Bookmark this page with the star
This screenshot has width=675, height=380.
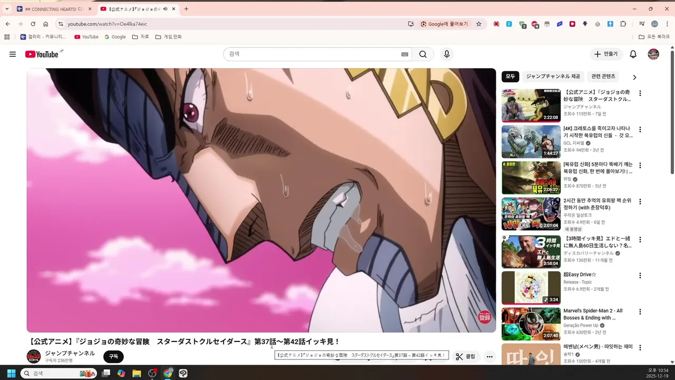click(479, 24)
